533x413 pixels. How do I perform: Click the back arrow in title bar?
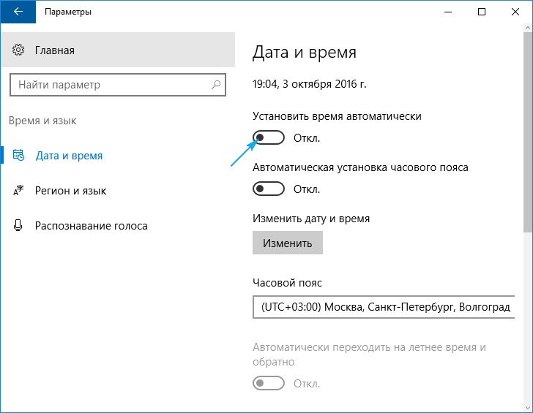pos(18,12)
